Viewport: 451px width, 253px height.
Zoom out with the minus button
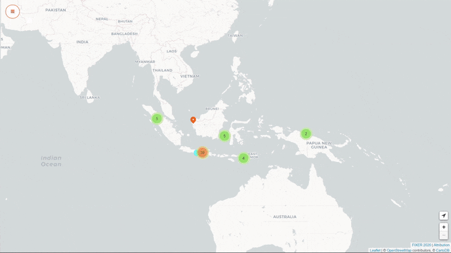pyautogui.click(x=444, y=235)
